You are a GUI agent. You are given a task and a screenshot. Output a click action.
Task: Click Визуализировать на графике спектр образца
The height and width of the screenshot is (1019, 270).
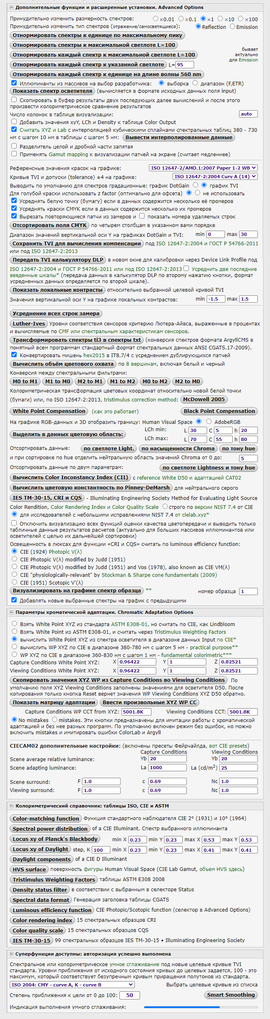77,591
